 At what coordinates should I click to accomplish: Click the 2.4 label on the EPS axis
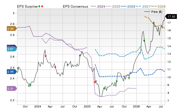12,79
